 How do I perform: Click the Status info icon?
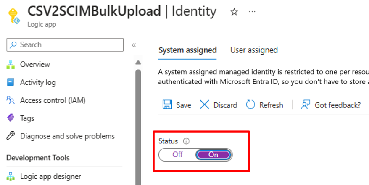click(x=186, y=141)
